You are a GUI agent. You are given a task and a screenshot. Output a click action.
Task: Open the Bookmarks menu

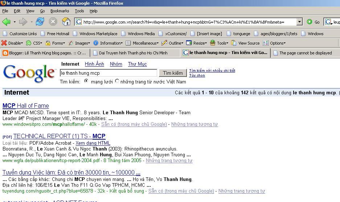click(60, 11)
